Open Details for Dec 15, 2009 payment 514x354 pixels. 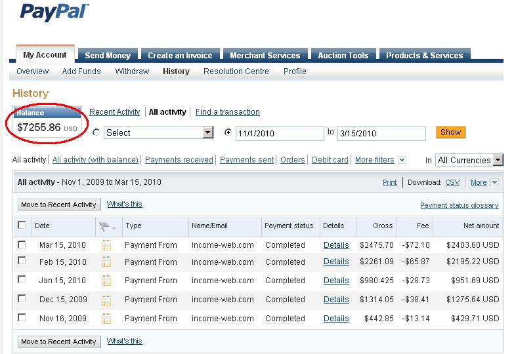(x=336, y=300)
